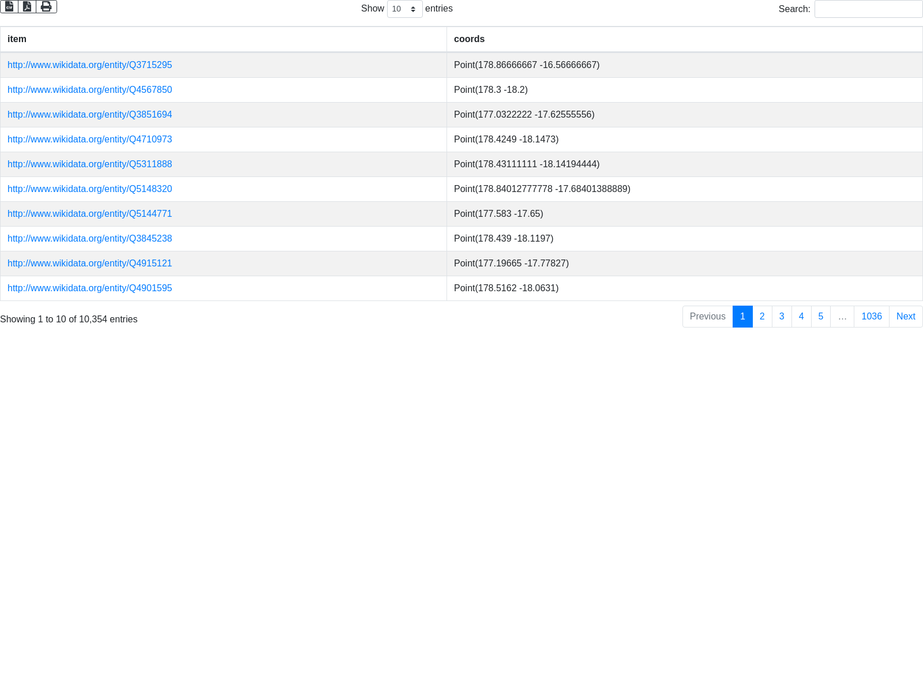Image resolution: width=923 pixels, height=692 pixels.
Task: Open the Q5311888 entity link
Action: pyautogui.click(x=89, y=164)
